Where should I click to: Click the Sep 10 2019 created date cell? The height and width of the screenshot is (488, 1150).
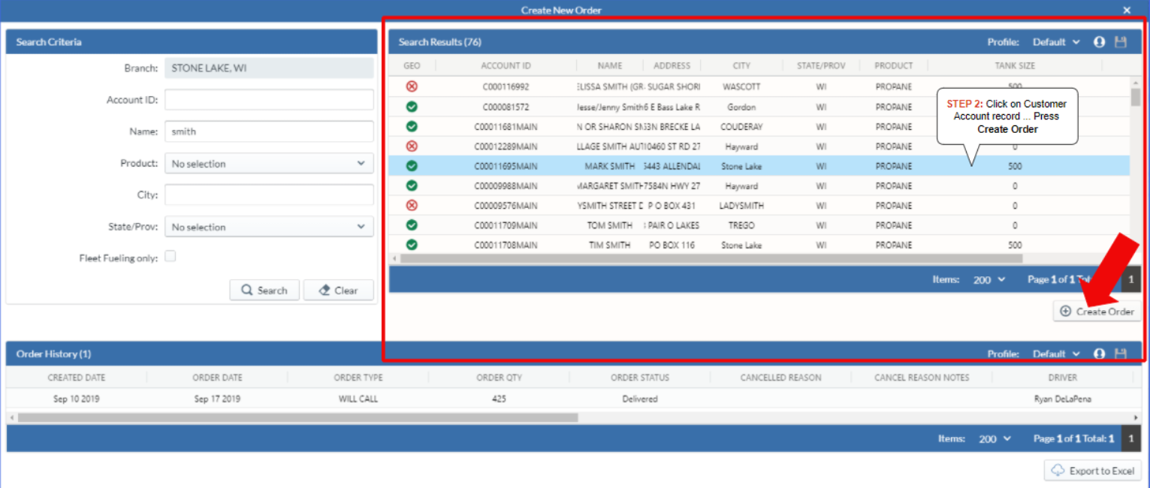pyautogui.click(x=77, y=399)
